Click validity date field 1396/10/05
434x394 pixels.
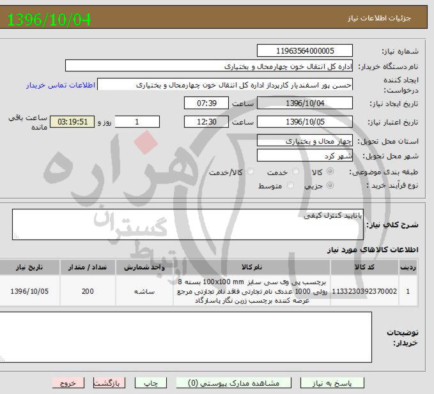click(x=304, y=122)
